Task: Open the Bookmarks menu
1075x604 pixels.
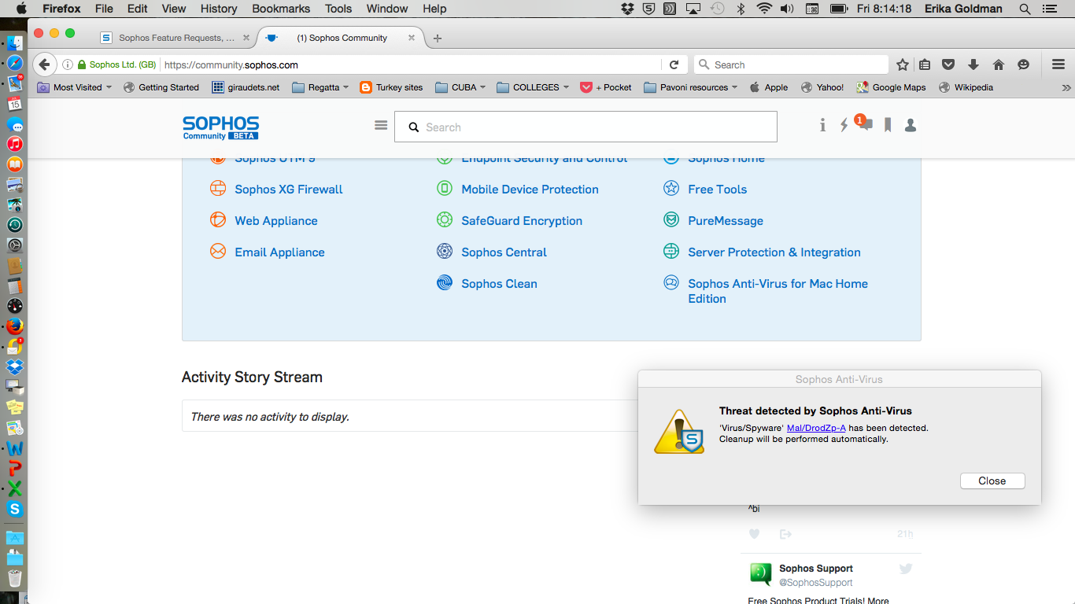Action: pyautogui.click(x=283, y=9)
